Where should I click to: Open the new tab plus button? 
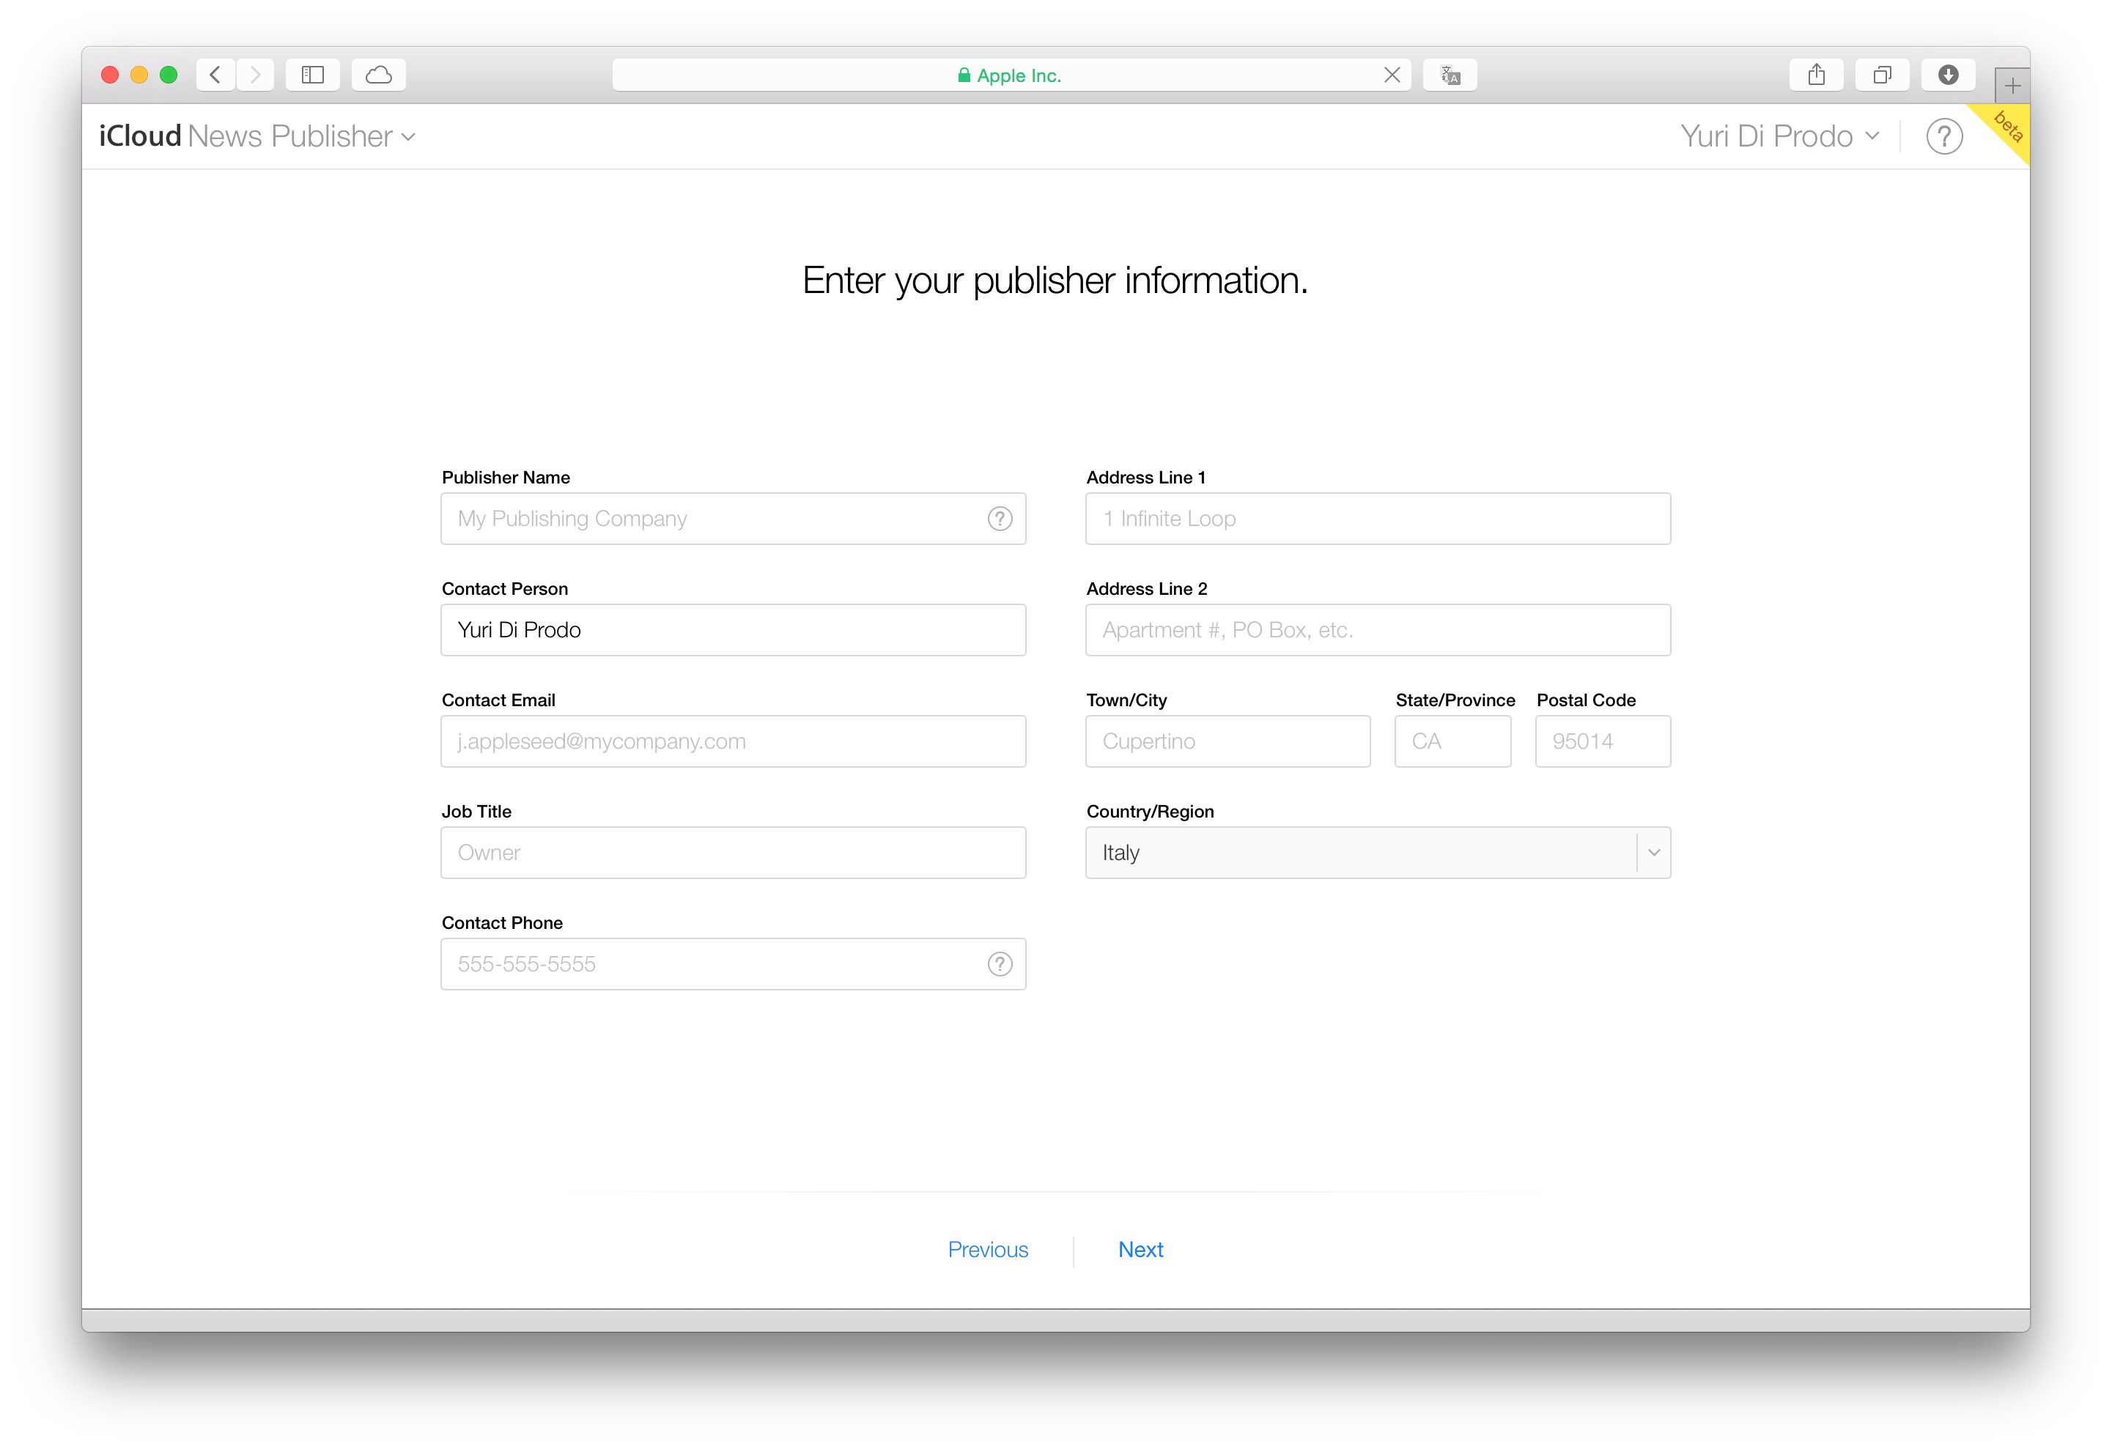coord(2012,86)
